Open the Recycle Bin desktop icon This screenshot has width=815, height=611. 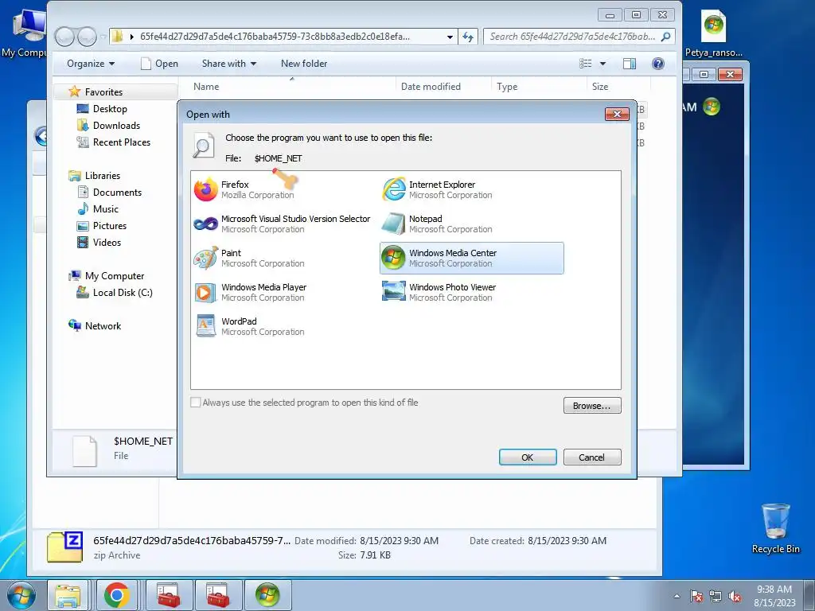pyautogui.click(x=775, y=528)
